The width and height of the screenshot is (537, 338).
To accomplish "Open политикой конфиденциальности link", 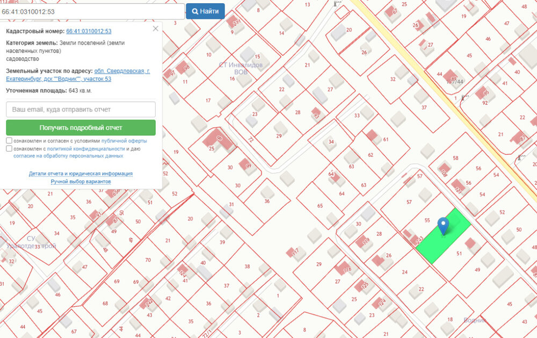I will point(86,149).
